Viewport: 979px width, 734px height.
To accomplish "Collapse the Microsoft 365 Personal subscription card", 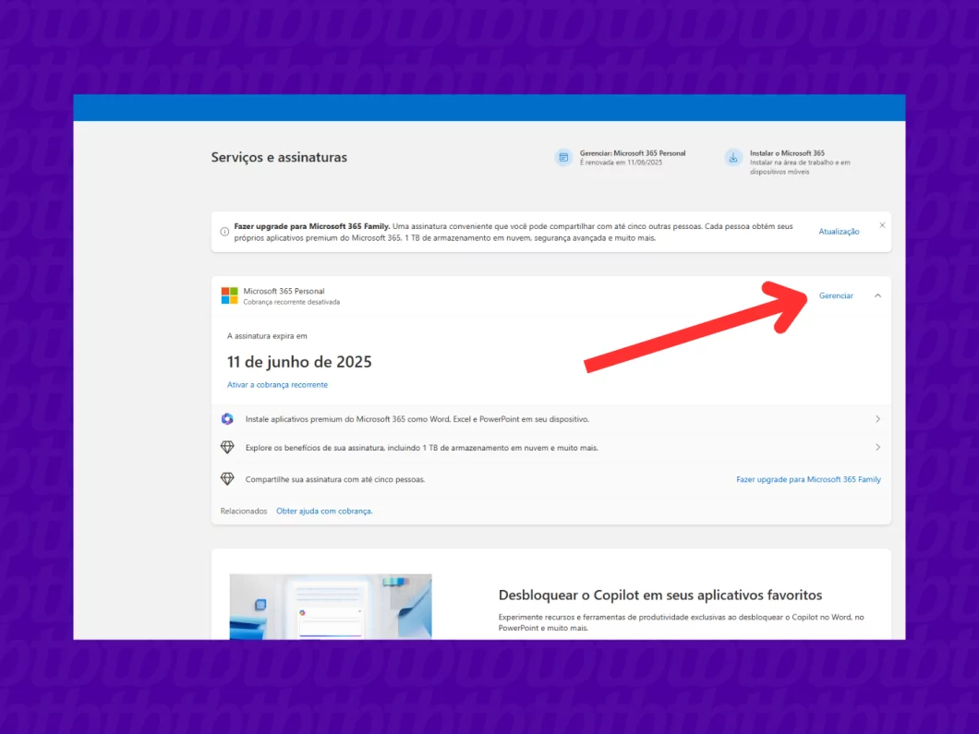I will (x=877, y=295).
